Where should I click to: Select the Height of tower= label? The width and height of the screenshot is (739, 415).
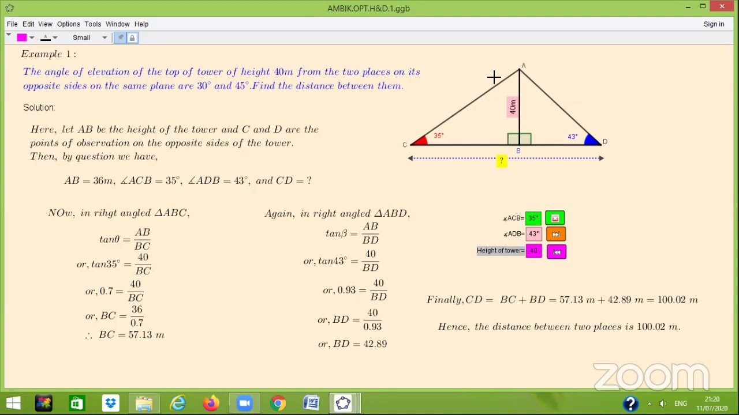click(x=501, y=251)
